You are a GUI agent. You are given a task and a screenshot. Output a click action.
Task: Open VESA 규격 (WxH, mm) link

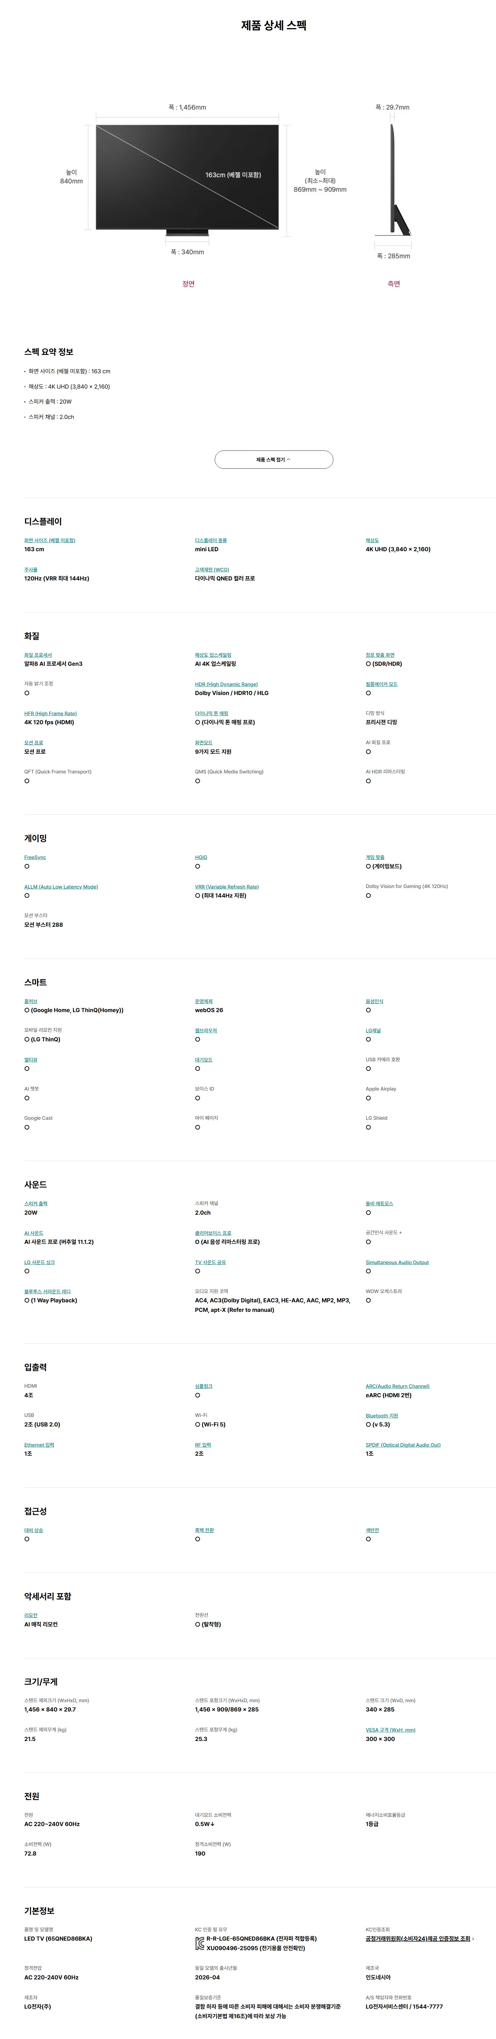(x=390, y=1729)
